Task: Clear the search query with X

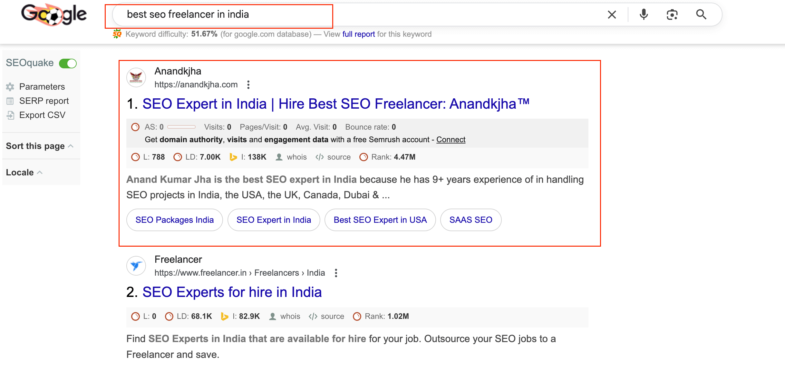Action: [x=612, y=15]
